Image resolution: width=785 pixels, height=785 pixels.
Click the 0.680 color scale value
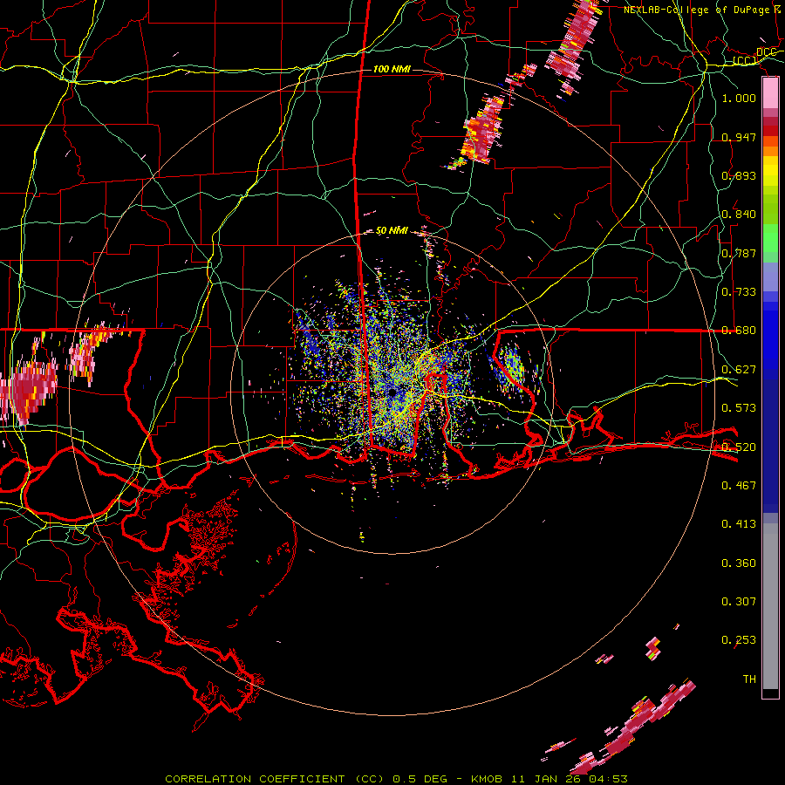(739, 331)
